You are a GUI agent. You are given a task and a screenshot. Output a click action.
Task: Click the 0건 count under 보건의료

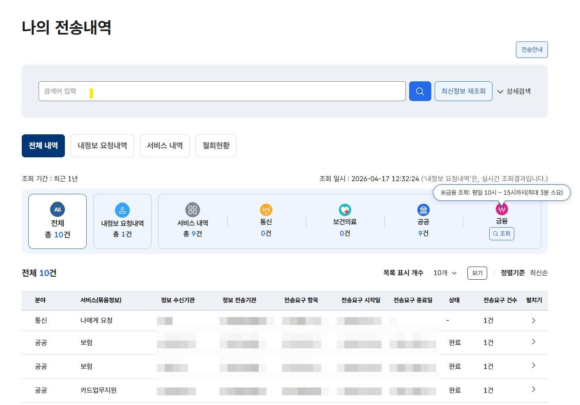[x=345, y=233]
